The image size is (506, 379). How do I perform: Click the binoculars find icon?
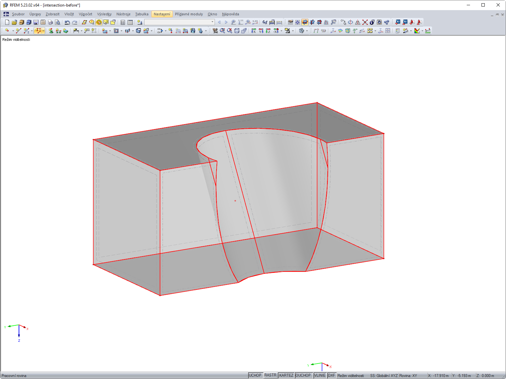tap(265, 22)
